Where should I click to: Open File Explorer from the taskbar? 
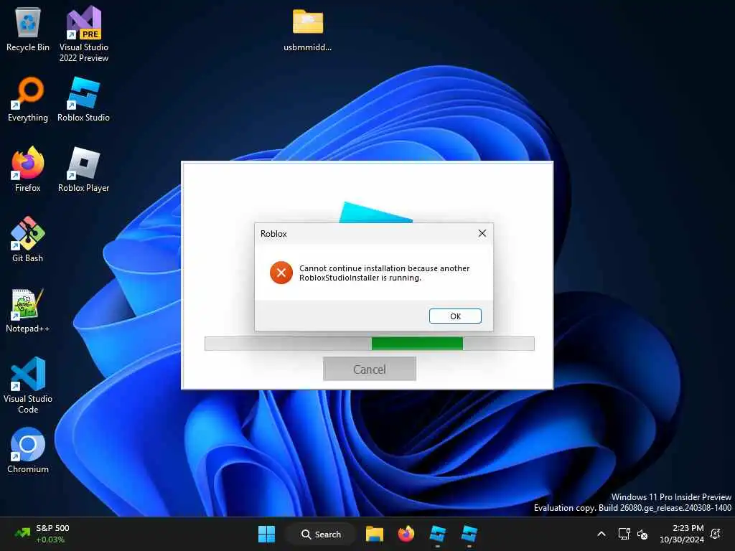pos(375,534)
